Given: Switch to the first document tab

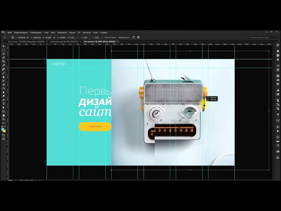Looking at the screenshot, I should tap(26, 41).
